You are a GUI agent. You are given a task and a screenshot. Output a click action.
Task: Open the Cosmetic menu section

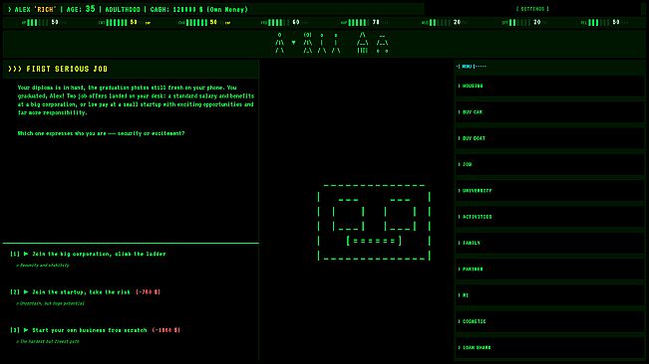549,321
